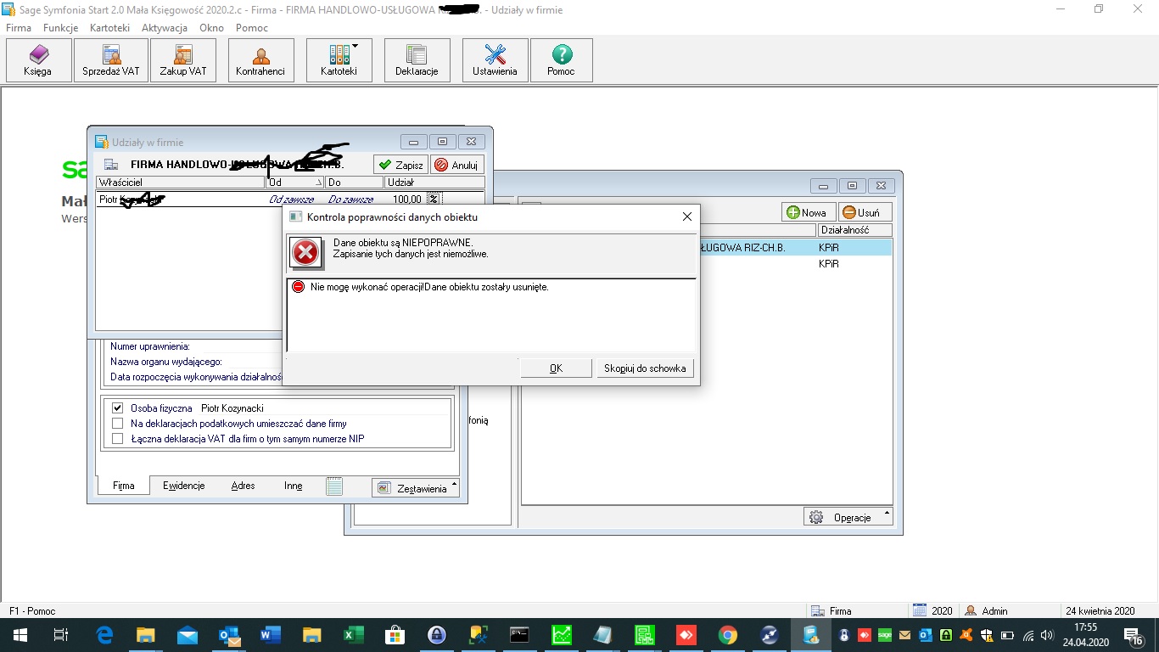Click the 100,00 share value

407,200
